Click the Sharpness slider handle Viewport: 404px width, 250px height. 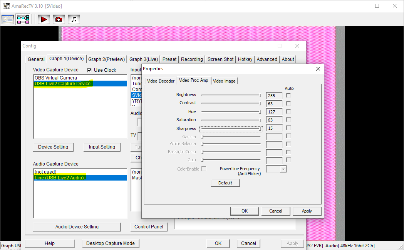[260, 128]
